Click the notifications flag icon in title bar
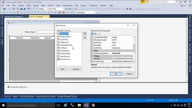Image resolution: width=192 pixels, height=108 pixels. [x=143, y=2]
